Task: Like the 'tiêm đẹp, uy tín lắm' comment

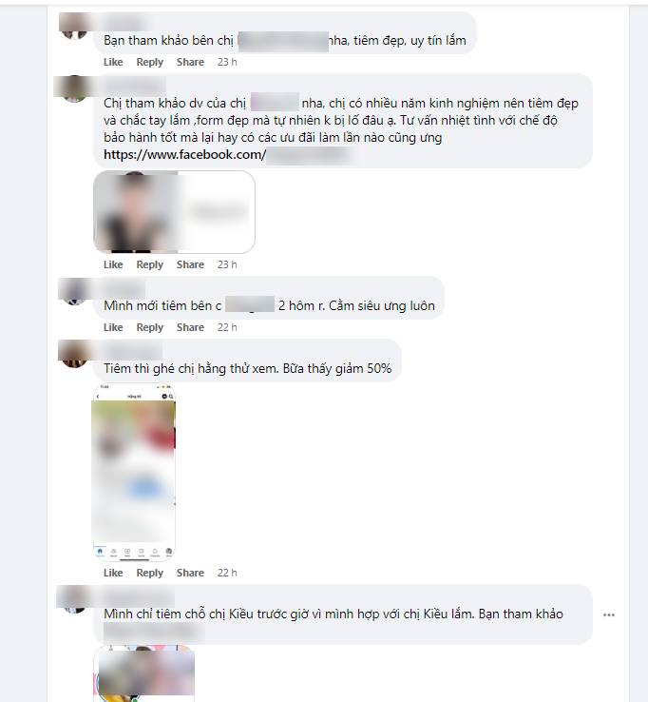Action: (113, 62)
